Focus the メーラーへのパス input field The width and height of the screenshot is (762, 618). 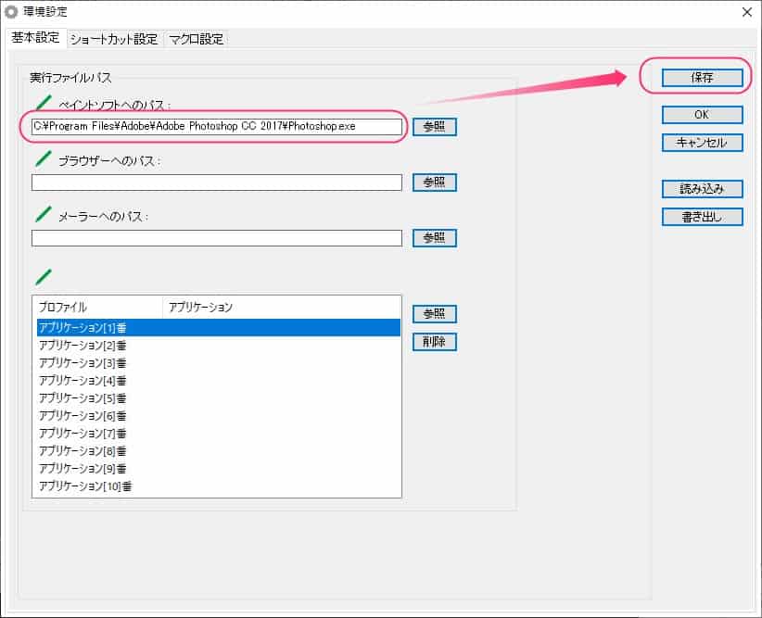217,238
